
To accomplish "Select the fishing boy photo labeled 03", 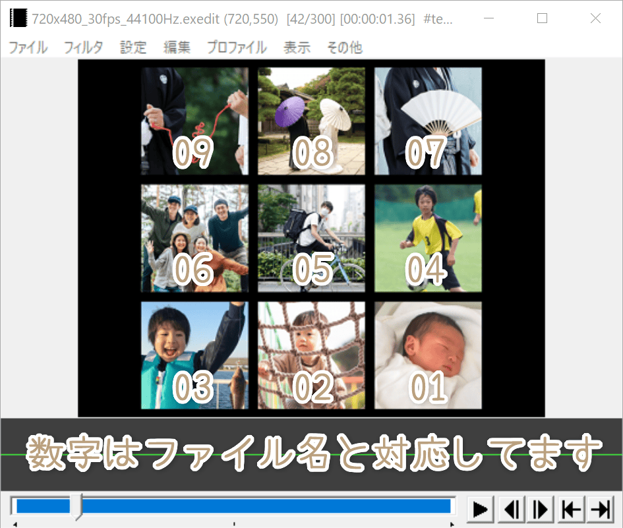I will coord(194,355).
